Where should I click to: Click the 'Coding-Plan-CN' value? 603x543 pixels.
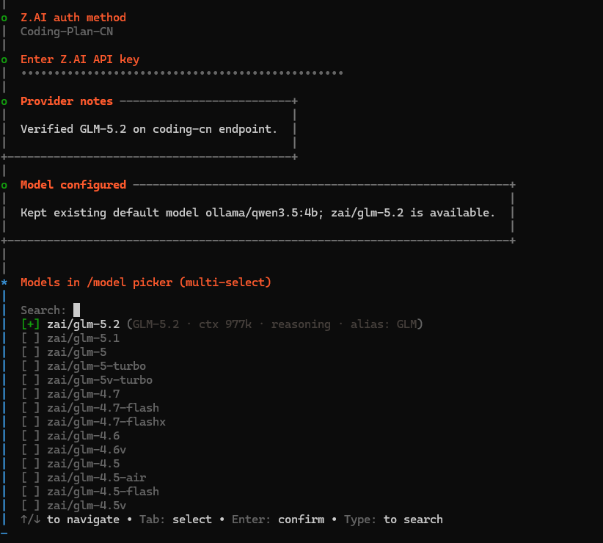[67, 32]
